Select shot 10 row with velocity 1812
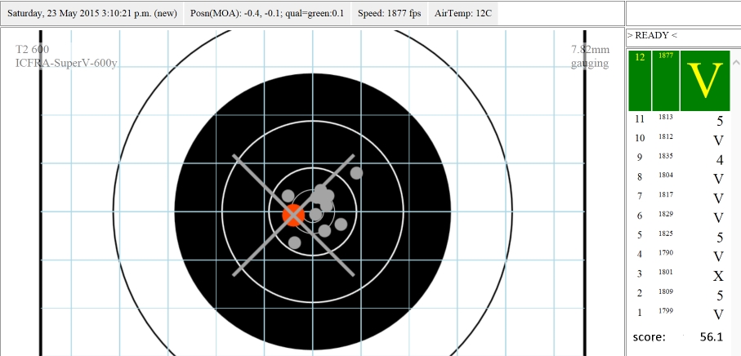Image resolution: width=741 pixels, height=356 pixels. (679, 140)
